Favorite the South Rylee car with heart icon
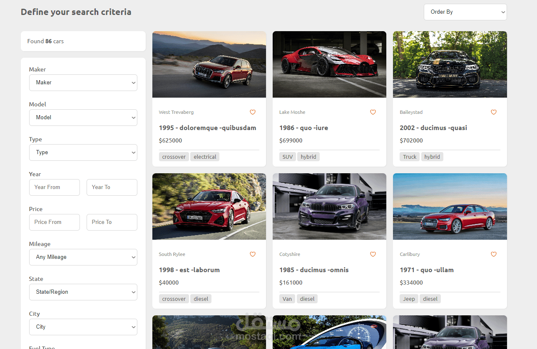Image resolution: width=537 pixels, height=349 pixels. 253,254
